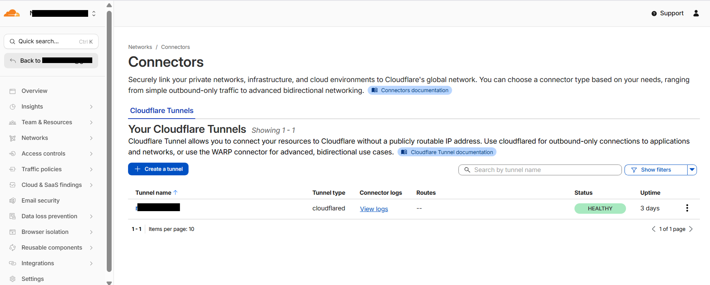Click the Overview sidebar icon
The height and width of the screenshot is (285, 710).
pos(13,91)
